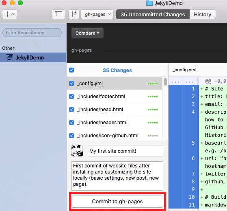This screenshot has width=227, height=211.
Task: Switch to the History tab
Action: pos(203,14)
